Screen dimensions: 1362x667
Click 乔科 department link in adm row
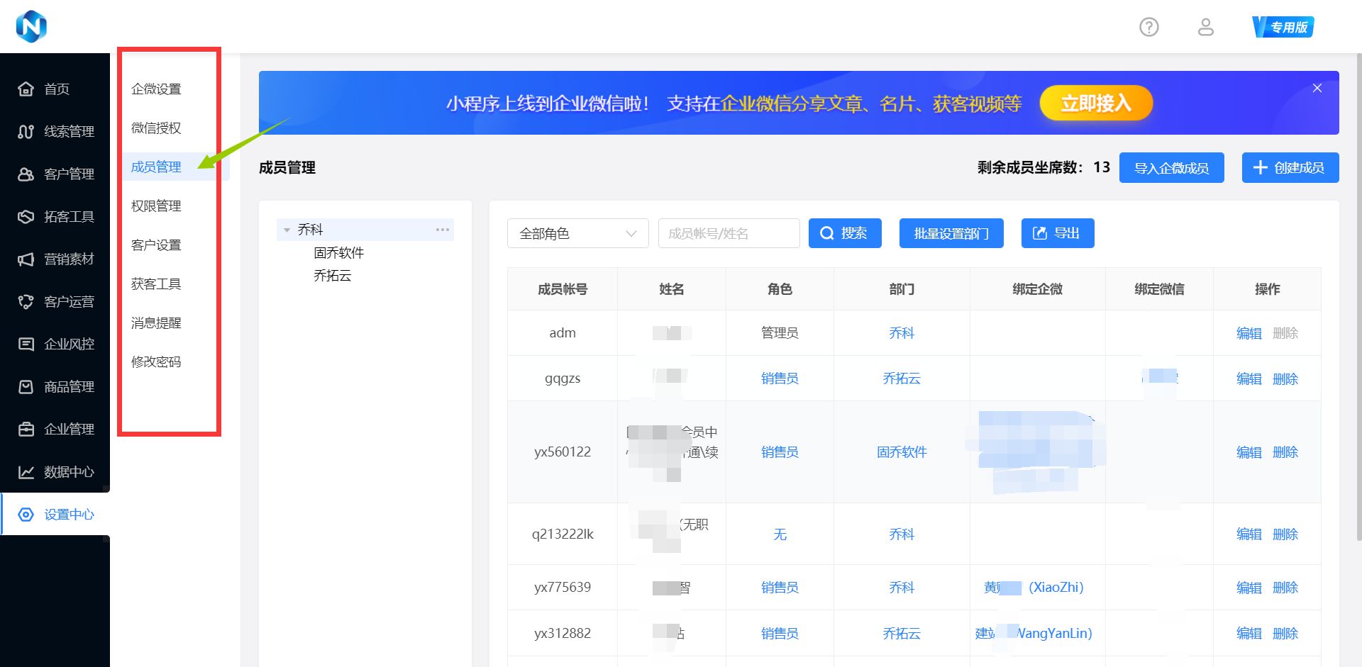click(901, 333)
